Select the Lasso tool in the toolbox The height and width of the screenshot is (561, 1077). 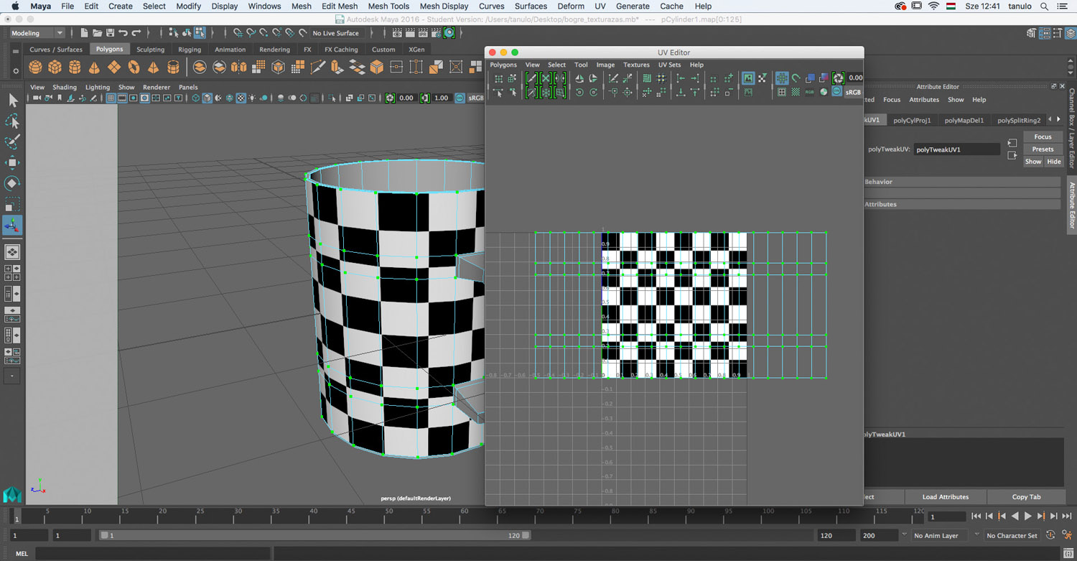[12, 121]
